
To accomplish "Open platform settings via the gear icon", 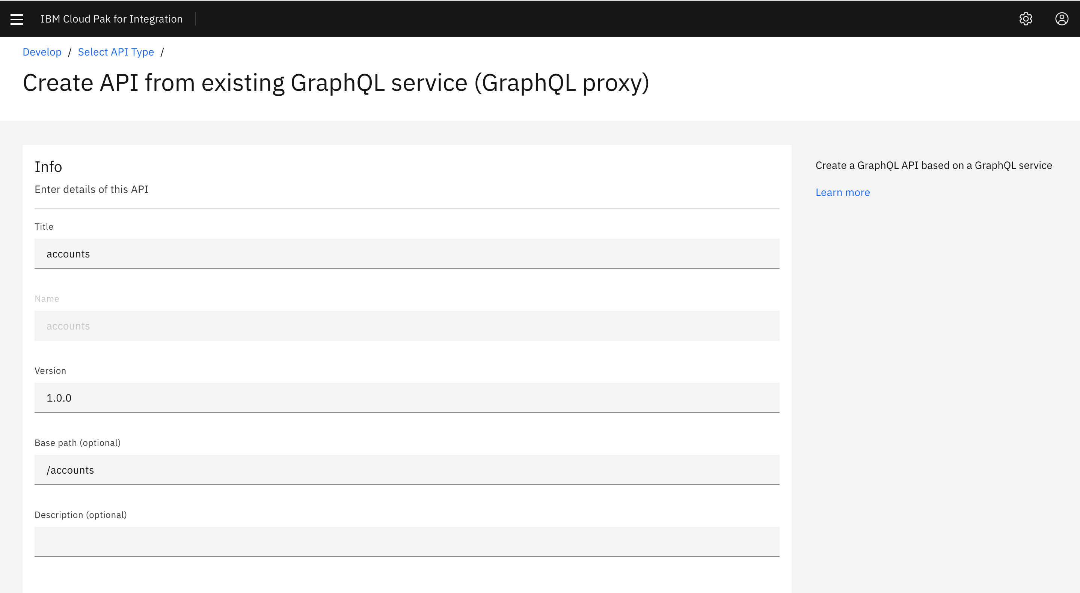I will 1026,19.
